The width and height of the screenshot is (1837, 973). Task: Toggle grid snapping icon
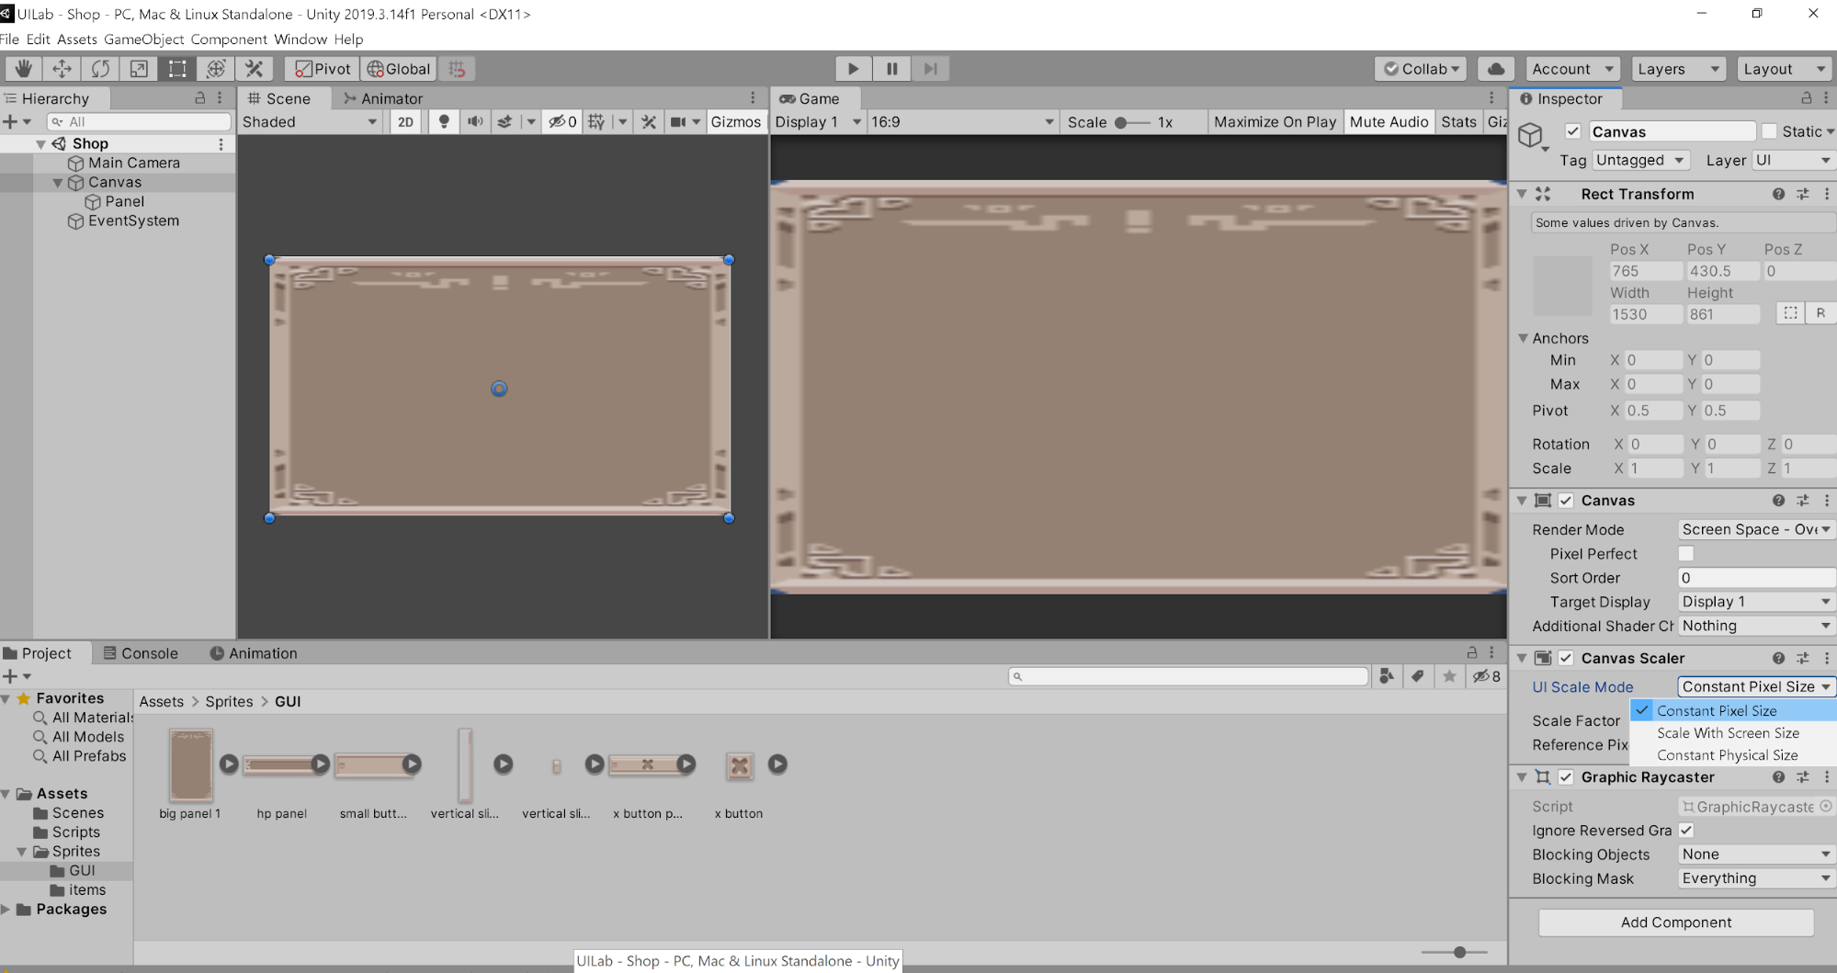[x=457, y=69]
